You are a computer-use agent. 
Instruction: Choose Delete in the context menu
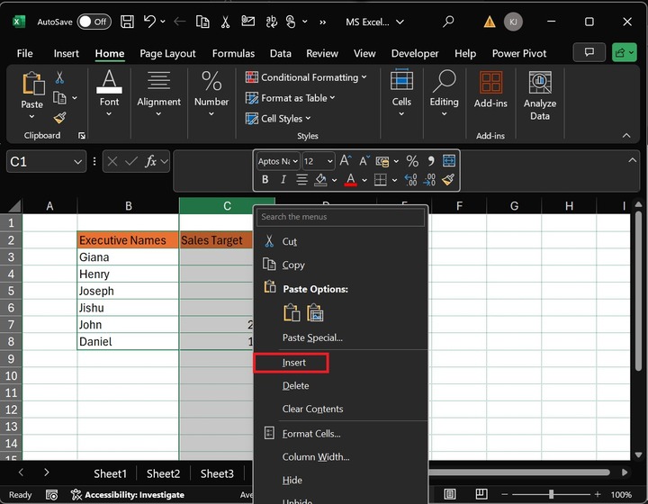tap(295, 385)
